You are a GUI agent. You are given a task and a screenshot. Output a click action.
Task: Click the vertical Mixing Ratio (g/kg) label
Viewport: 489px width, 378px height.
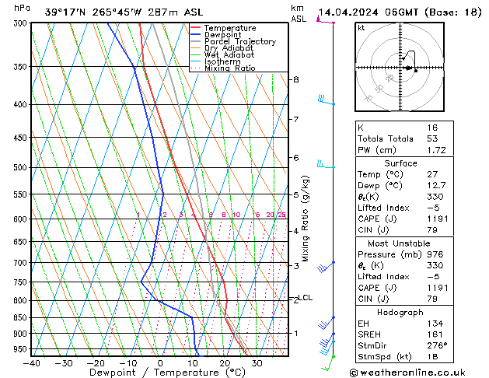tap(305, 219)
